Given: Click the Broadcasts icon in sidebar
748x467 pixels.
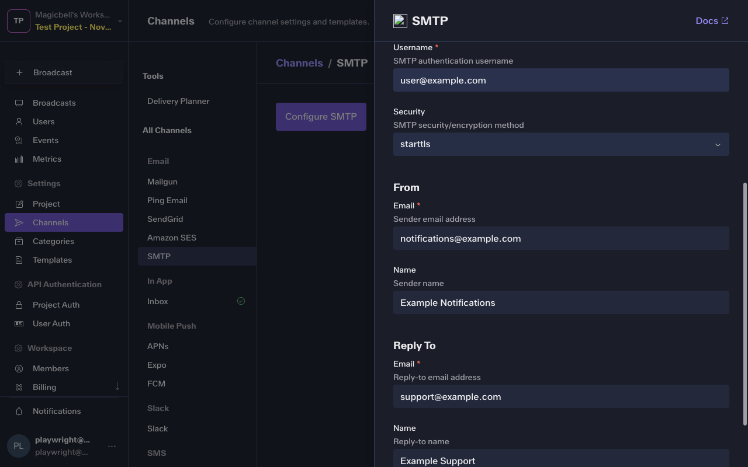Looking at the screenshot, I should point(19,103).
